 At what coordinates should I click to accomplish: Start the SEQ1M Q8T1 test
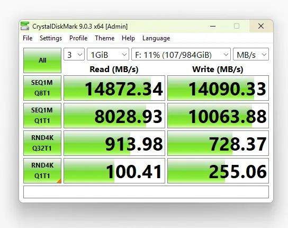[x=42, y=88]
